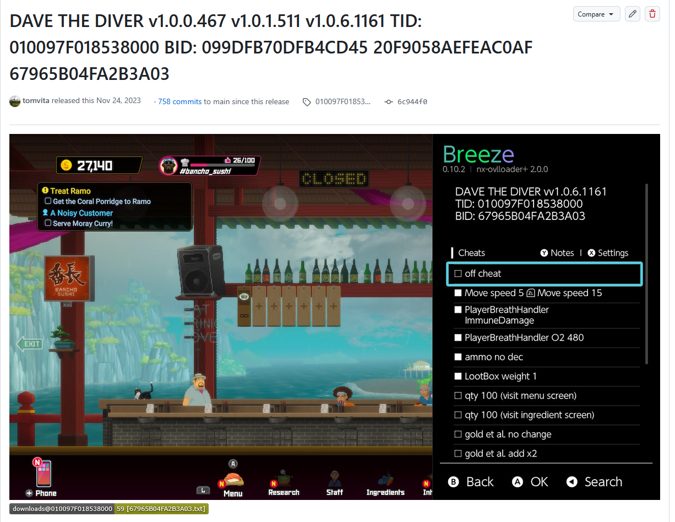
Task: Edit release with pencil icon
Action: 633,14
